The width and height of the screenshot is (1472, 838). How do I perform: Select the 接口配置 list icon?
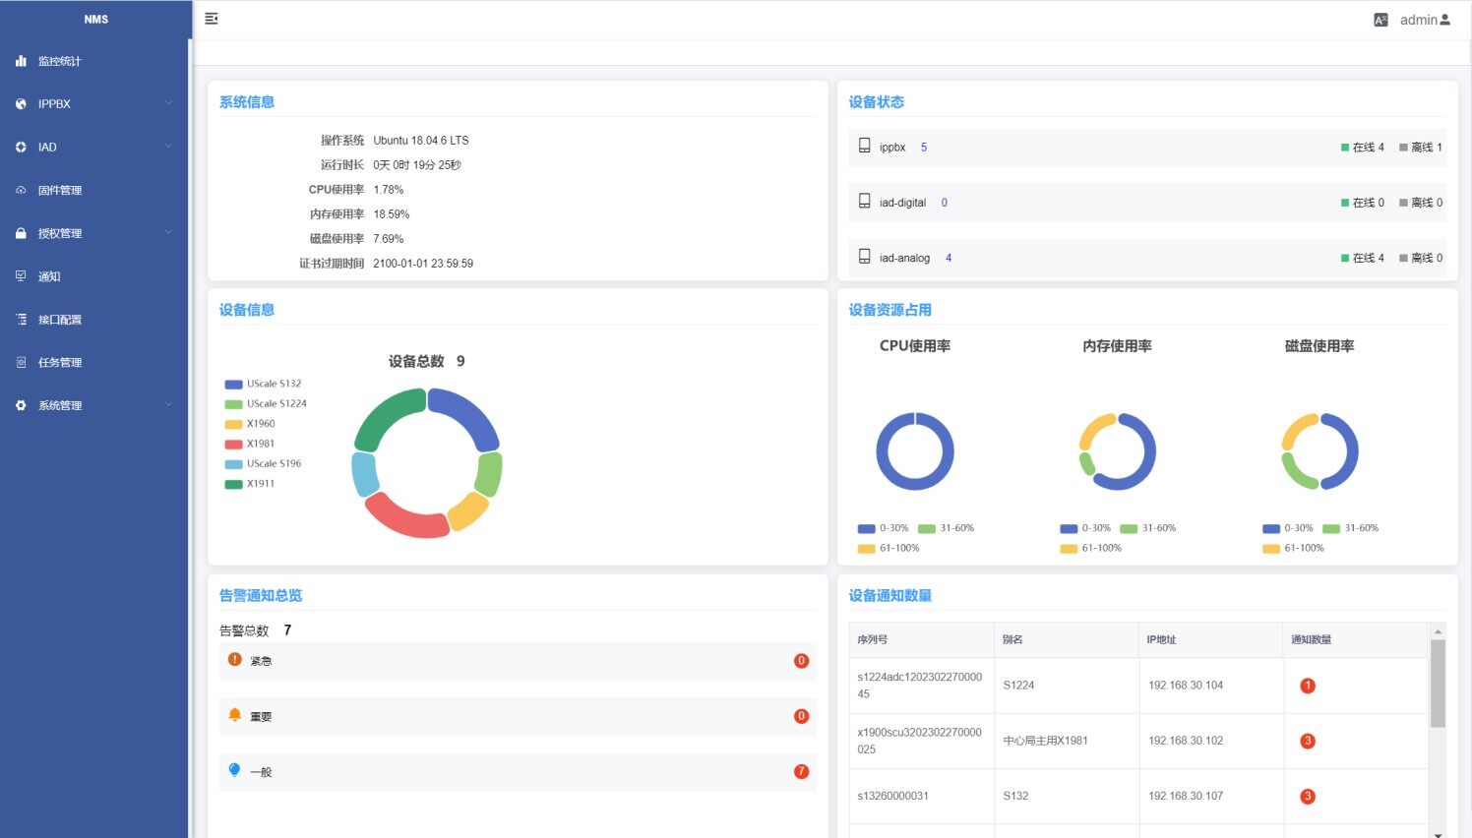(21, 320)
